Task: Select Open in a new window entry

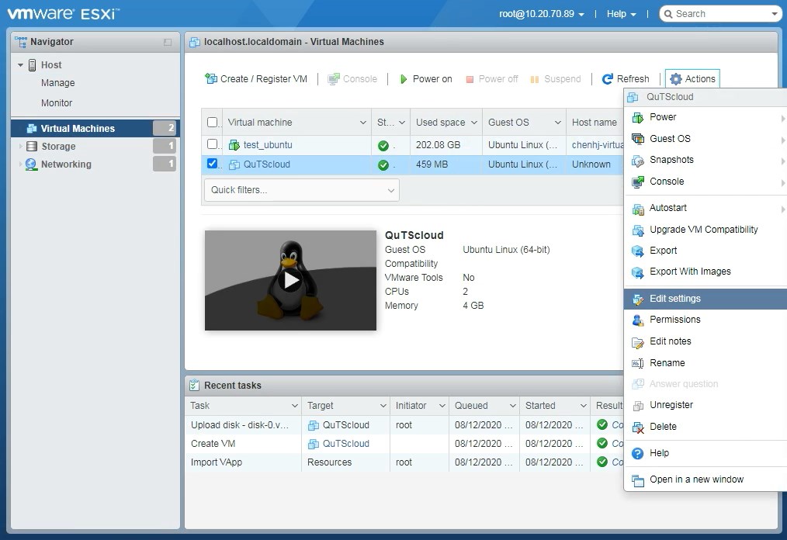Action: (x=706, y=479)
